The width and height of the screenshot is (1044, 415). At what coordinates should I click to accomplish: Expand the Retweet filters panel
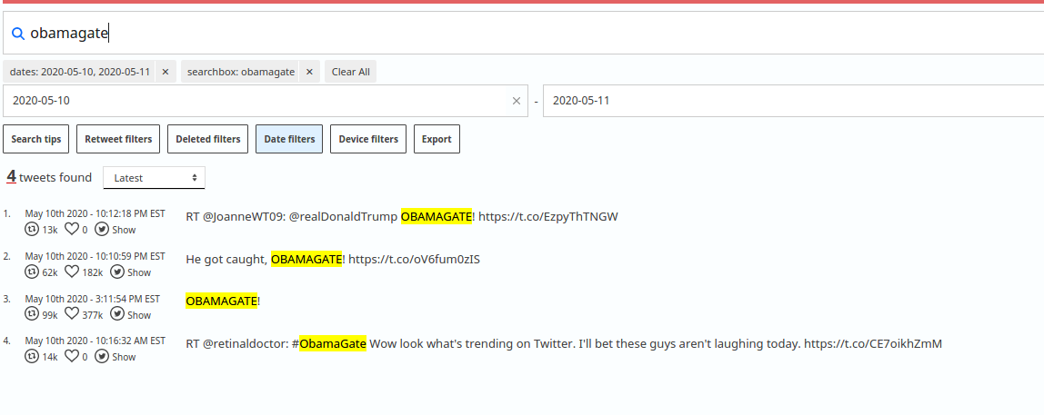(118, 139)
